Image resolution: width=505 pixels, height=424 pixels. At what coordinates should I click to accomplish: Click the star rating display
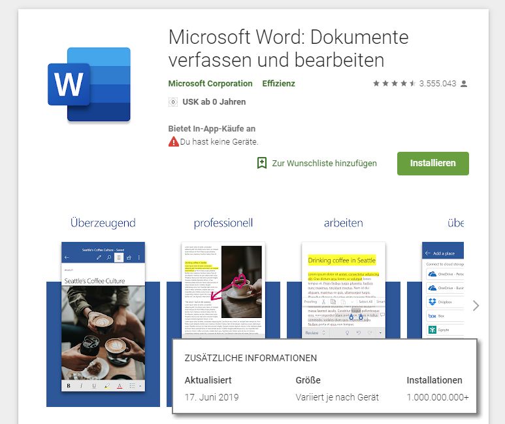394,84
